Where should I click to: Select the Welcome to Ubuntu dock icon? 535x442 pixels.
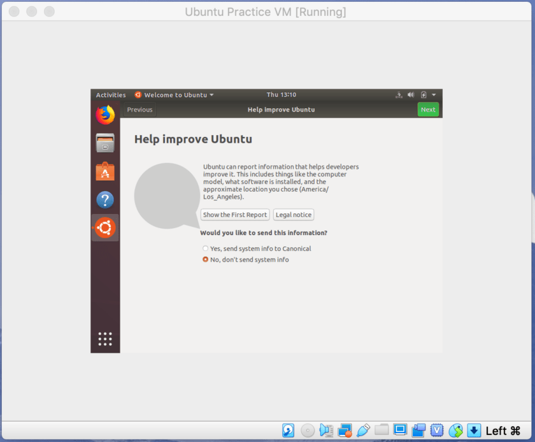pyautogui.click(x=105, y=227)
